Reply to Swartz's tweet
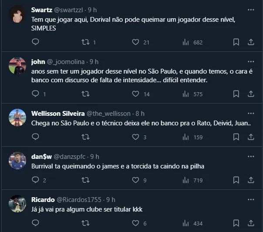This screenshot has height=232, width=263. tap(36, 42)
